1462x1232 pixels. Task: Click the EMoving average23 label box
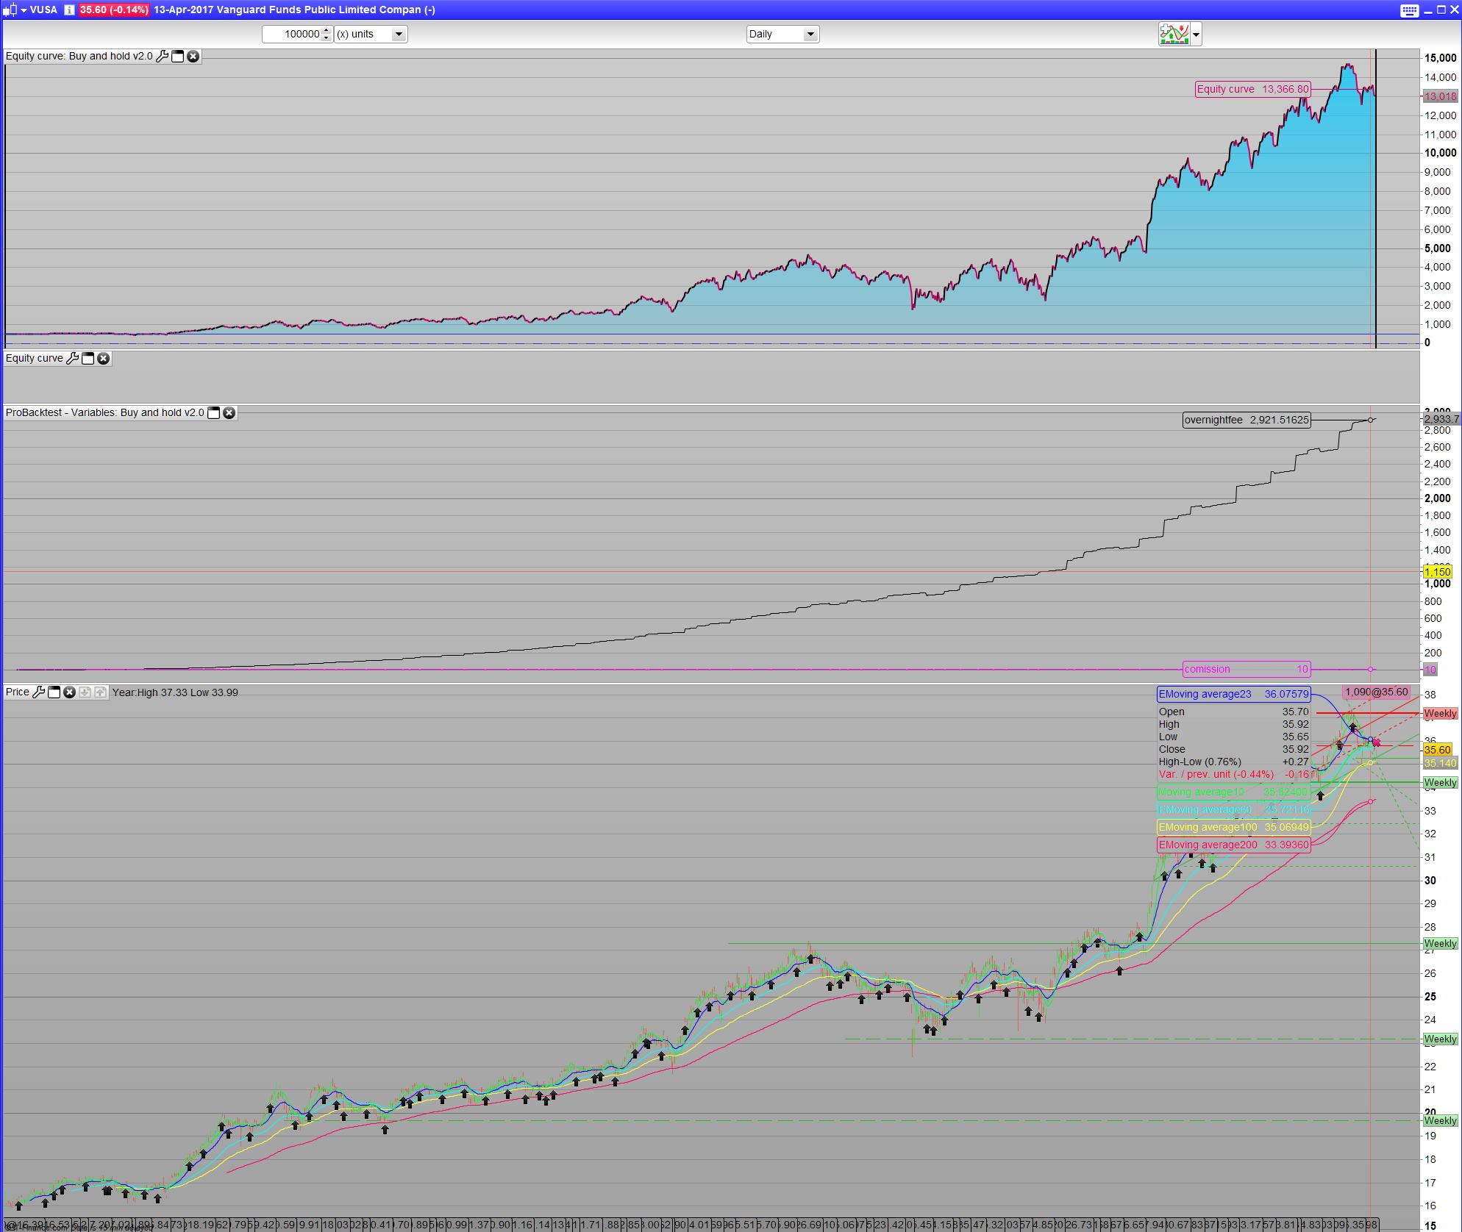(1233, 694)
